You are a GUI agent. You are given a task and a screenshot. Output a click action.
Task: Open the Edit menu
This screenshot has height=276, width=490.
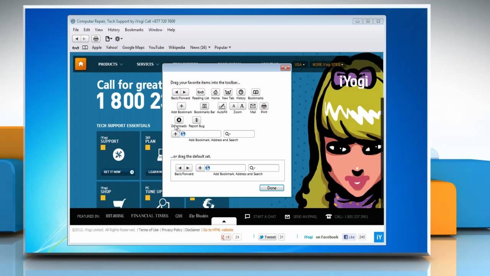click(x=87, y=30)
